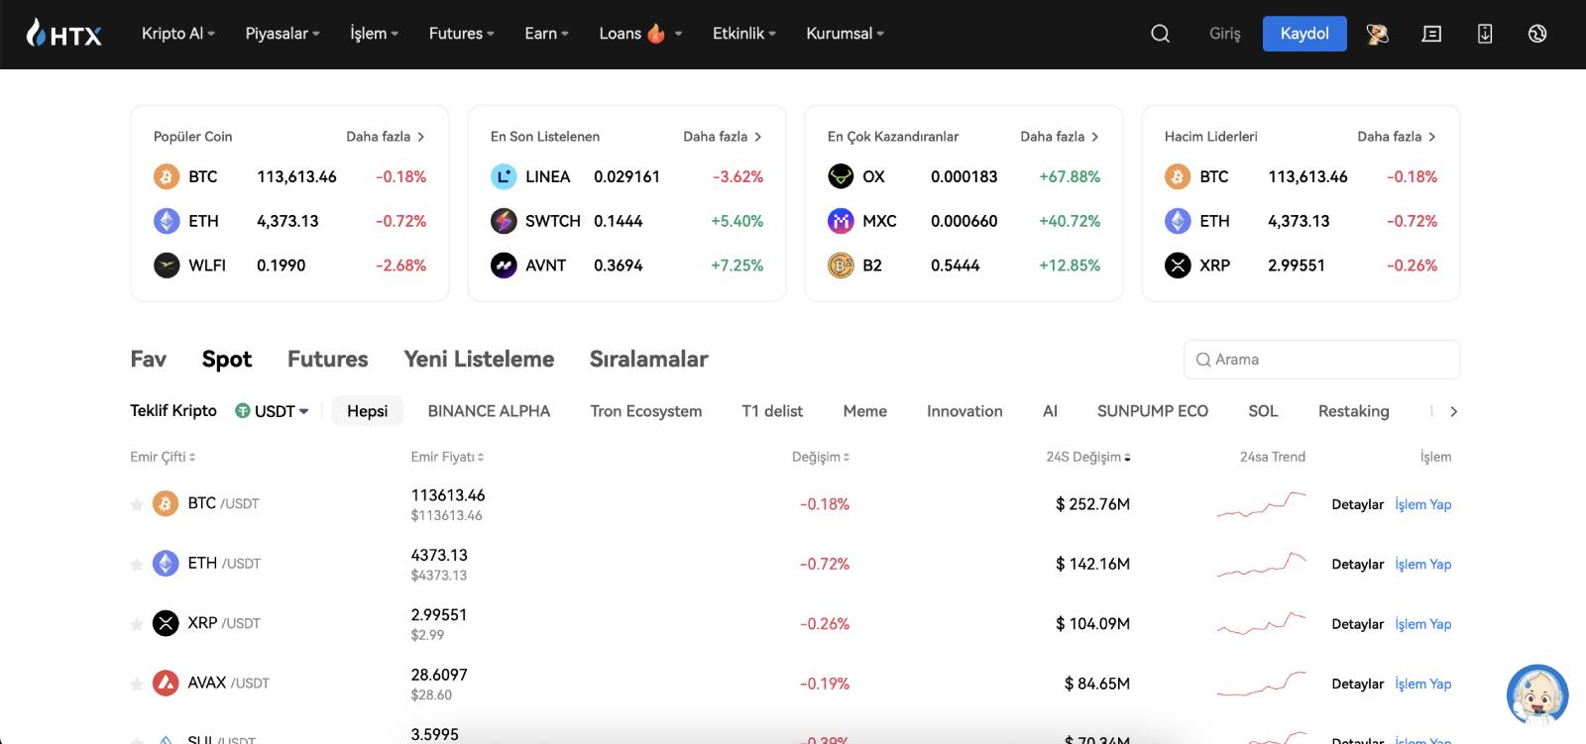Open the BTC/USDT 24h trend chart
This screenshot has height=744, width=1586.
pos(1262,504)
